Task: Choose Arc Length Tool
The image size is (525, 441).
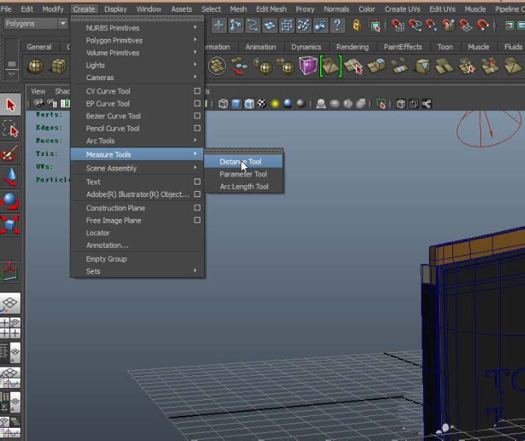Action: click(244, 187)
